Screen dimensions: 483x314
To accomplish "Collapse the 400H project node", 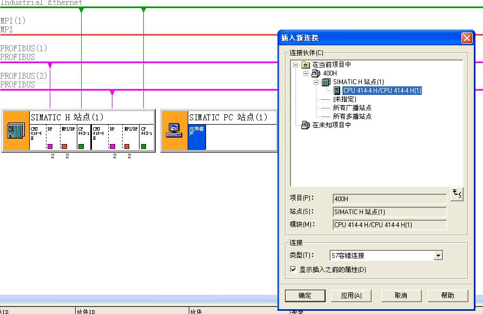I will pos(306,73).
